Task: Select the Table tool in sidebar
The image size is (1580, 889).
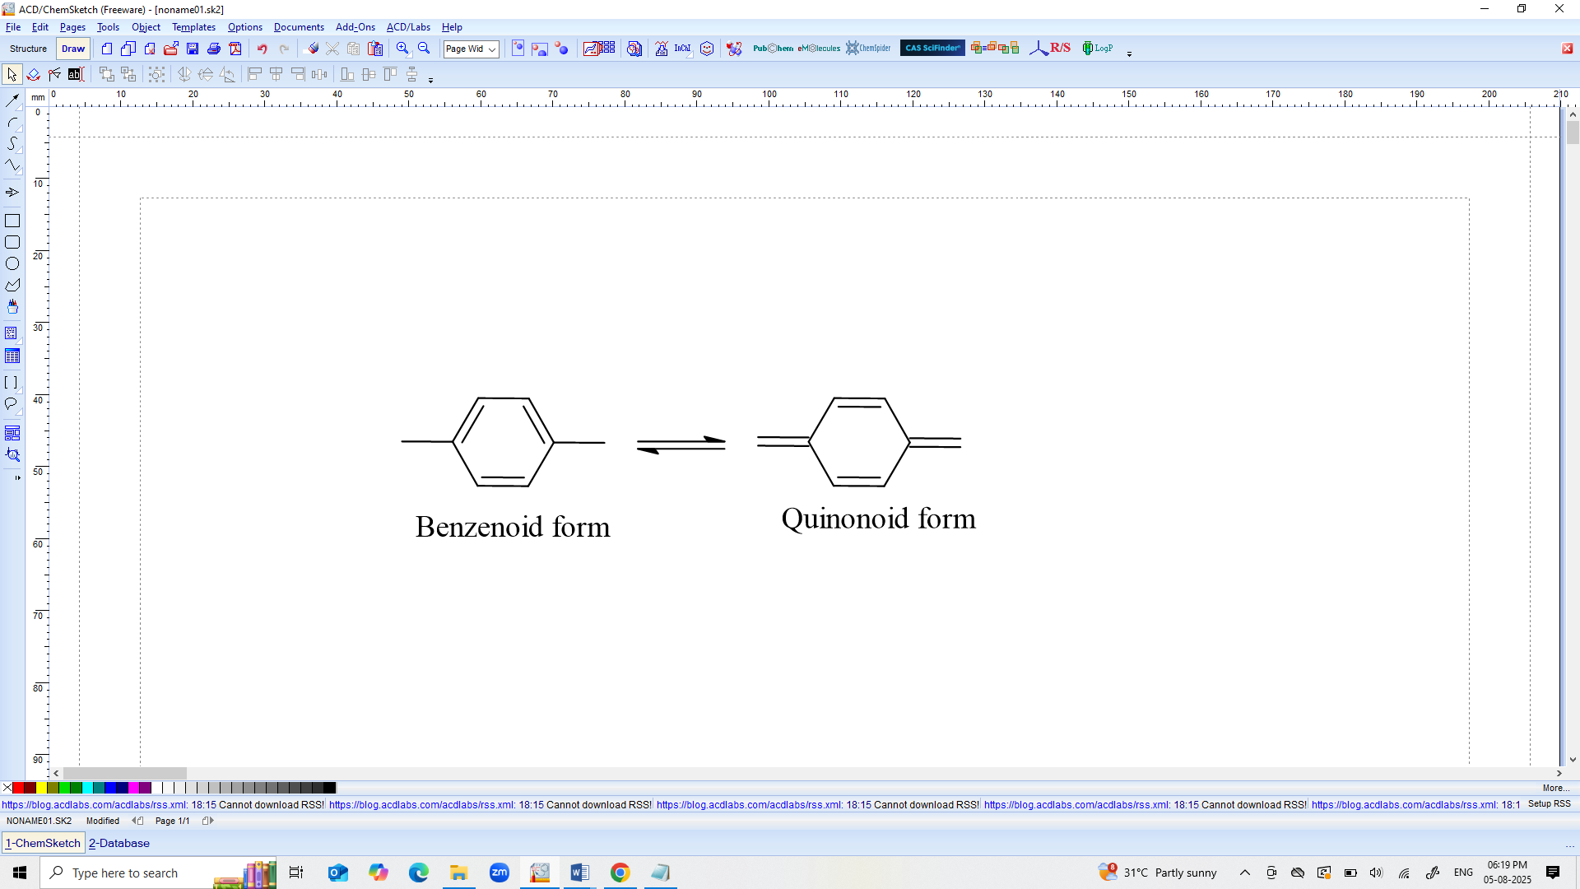Action: click(12, 356)
